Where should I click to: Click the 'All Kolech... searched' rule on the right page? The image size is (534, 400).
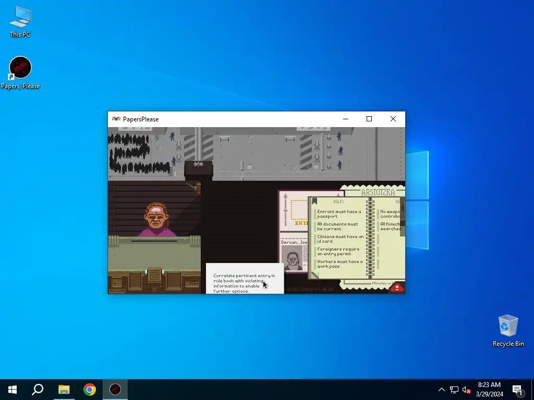pos(390,227)
